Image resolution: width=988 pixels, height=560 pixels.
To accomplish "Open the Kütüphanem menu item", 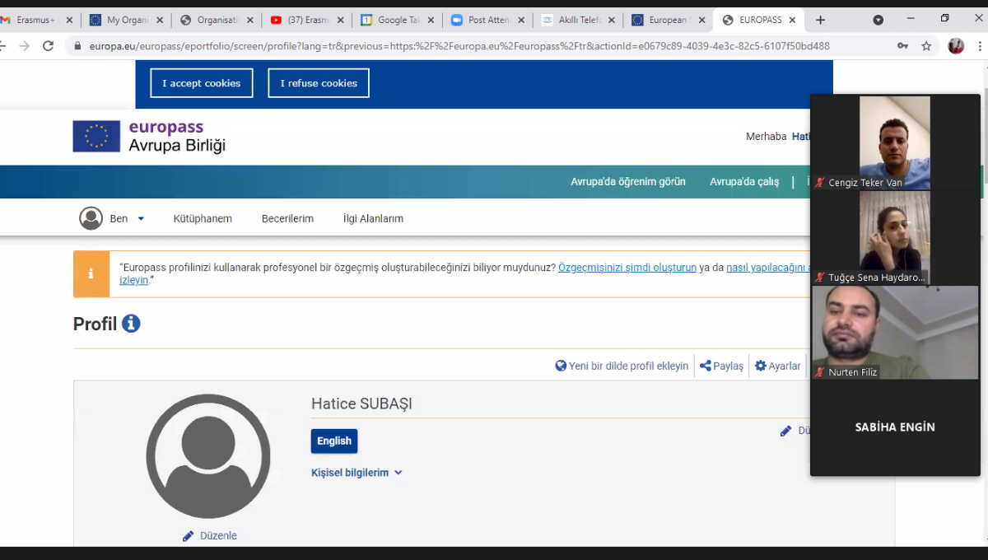I will click(x=203, y=218).
